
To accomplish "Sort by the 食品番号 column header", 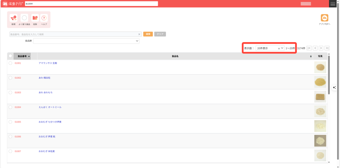I will pos(22,56).
